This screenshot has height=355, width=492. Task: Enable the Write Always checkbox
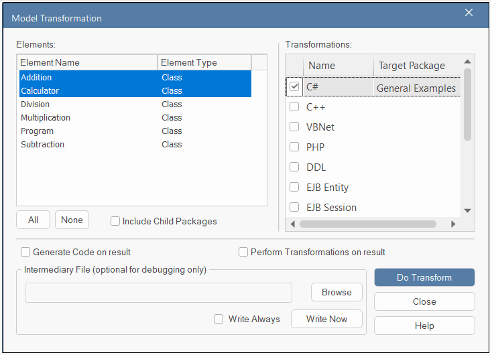[x=219, y=319]
